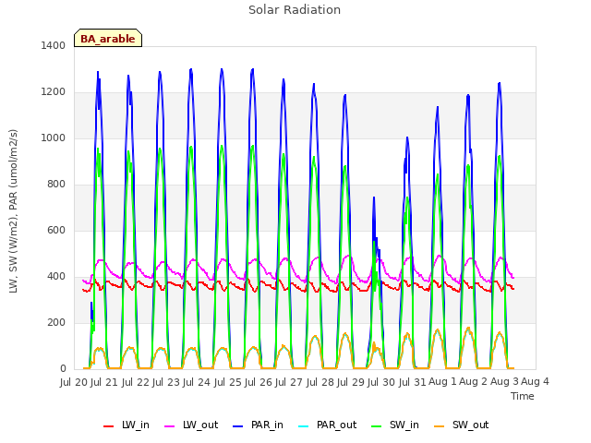This screenshot has height=443, width=591.
Task: Click the 1200 y-axis tick label
Action: 54,92
